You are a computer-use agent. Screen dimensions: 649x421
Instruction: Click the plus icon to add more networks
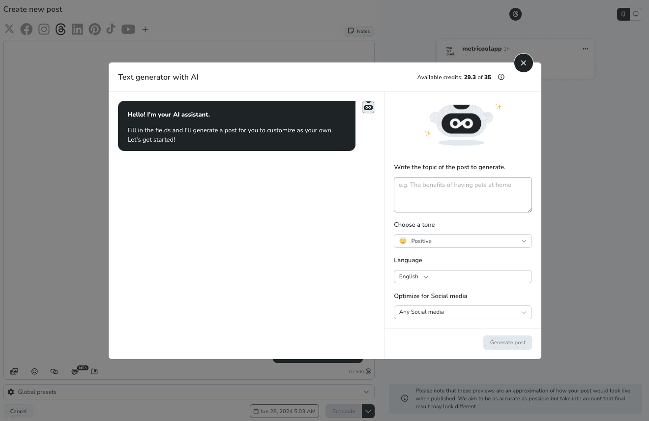[x=145, y=29]
